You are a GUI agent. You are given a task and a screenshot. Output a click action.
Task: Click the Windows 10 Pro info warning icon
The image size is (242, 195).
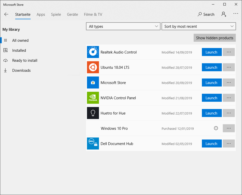[216, 128]
